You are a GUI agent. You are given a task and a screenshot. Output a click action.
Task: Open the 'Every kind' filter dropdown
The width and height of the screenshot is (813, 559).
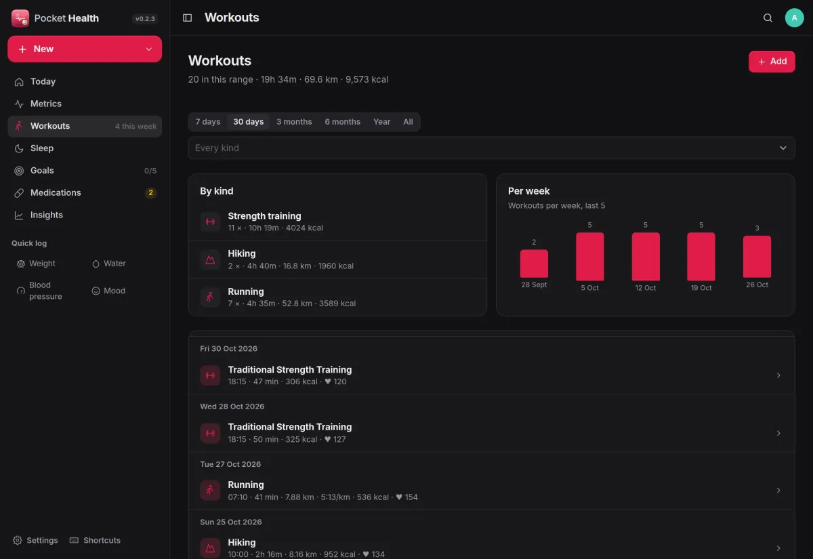click(x=491, y=148)
